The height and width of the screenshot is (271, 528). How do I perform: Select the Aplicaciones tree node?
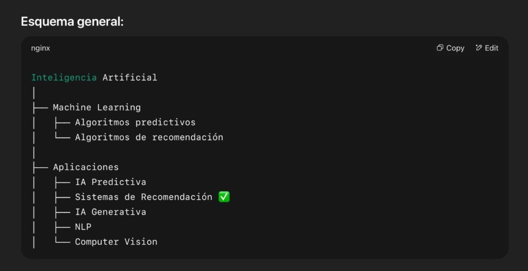[x=86, y=167]
